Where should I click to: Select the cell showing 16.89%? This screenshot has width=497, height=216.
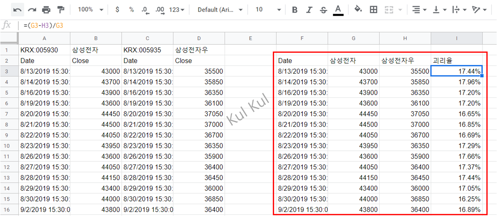[x=457, y=209]
